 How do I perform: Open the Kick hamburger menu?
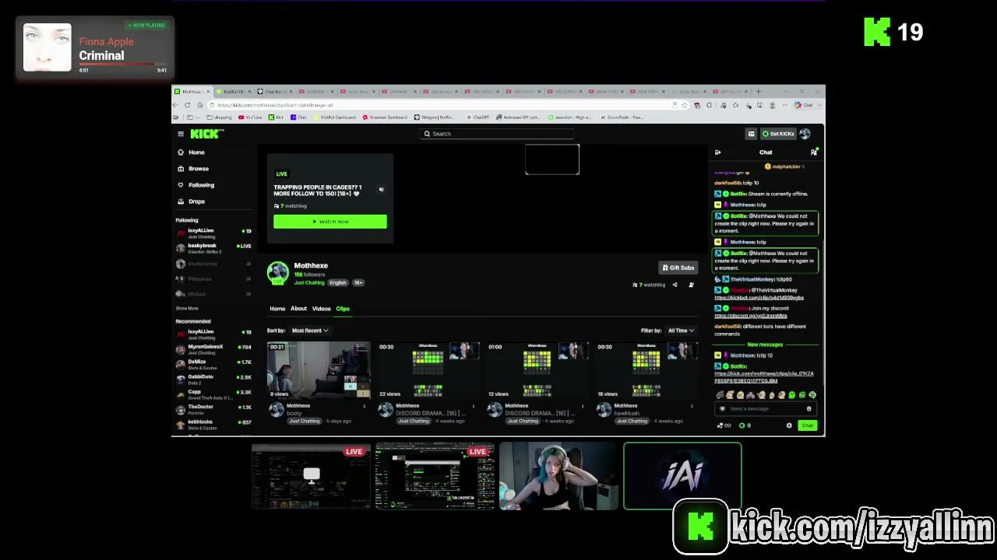tap(181, 134)
